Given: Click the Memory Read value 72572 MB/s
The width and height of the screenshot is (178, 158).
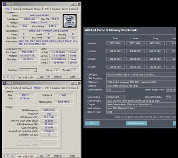Looking at the screenshot, I should [115, 43].
